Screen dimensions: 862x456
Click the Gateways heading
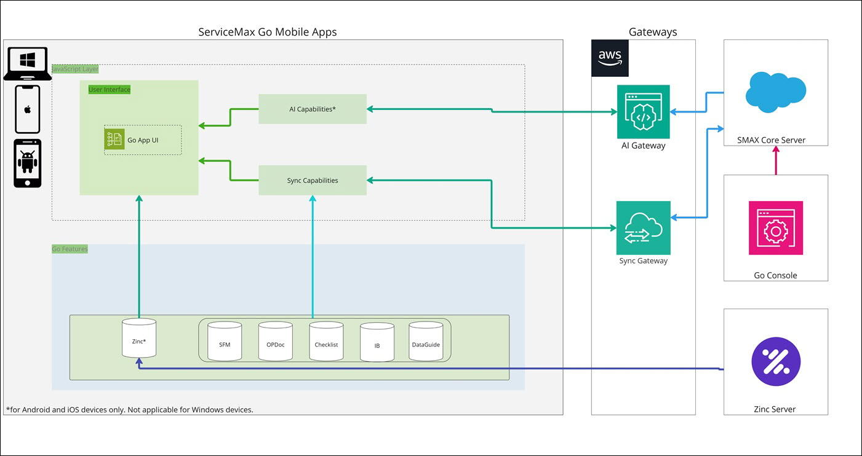coord(653,32)
